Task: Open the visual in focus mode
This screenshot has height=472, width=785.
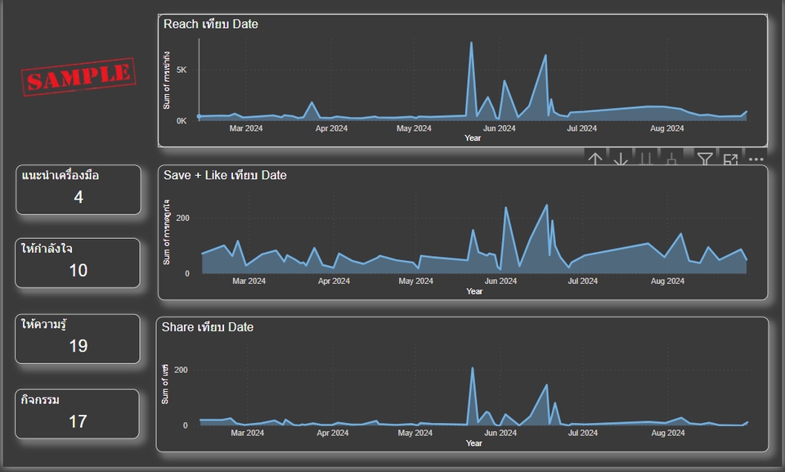Action: [x=730, y=160]
